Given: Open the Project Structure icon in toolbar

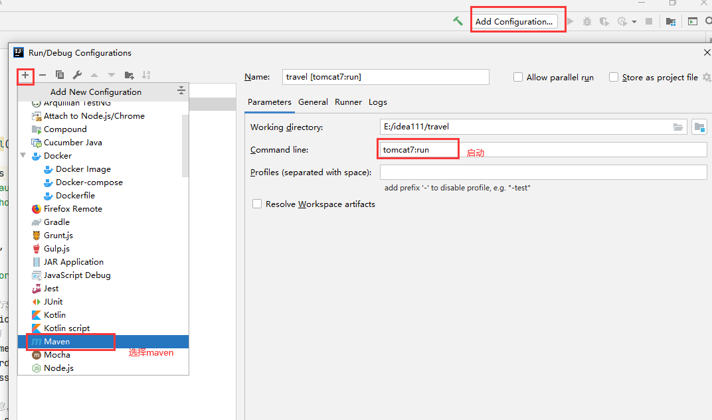Looking at the screenshot, I should 671,21.
